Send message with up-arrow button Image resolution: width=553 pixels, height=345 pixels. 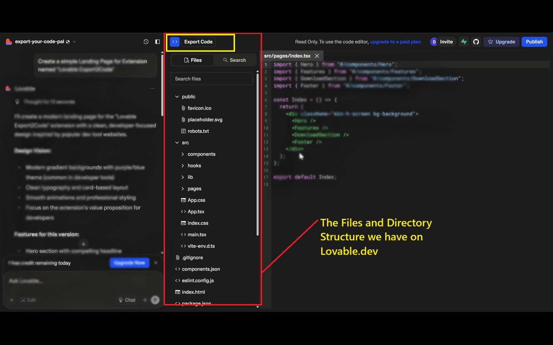[156, 300]
